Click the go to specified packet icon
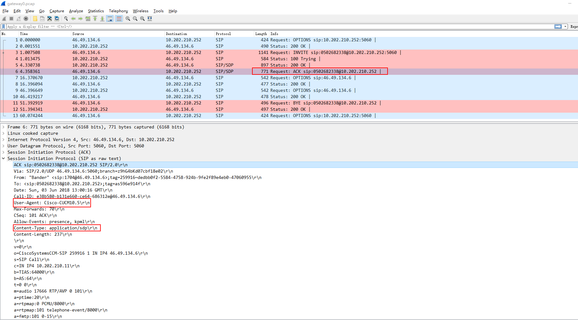 click(x=88, y=19)
